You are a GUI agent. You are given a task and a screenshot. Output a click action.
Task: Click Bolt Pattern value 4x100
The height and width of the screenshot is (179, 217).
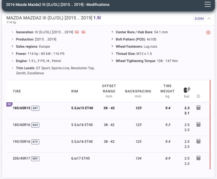tap(151, 39)
